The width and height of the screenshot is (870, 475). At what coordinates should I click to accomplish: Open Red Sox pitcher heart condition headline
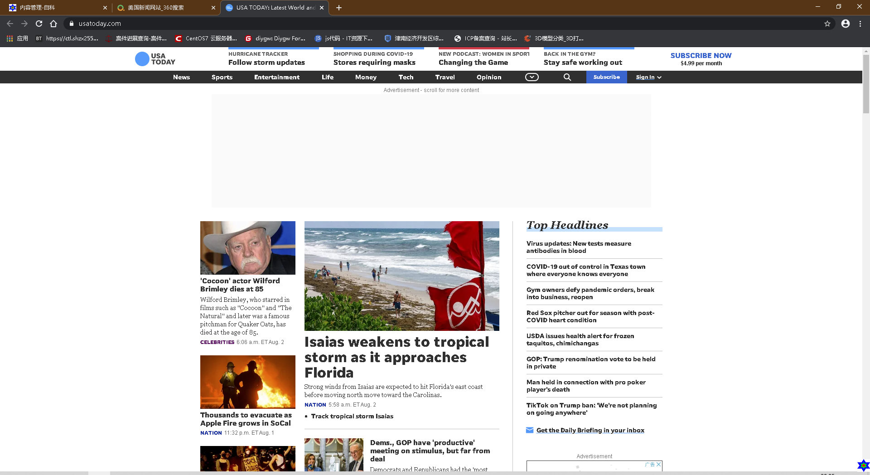tap(590, 316)
